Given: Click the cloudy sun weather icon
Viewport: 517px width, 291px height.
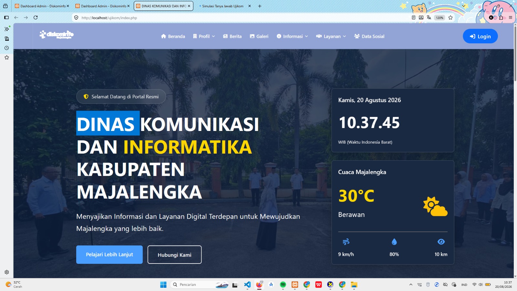Looking at the screenshot, I should (435, 206).
